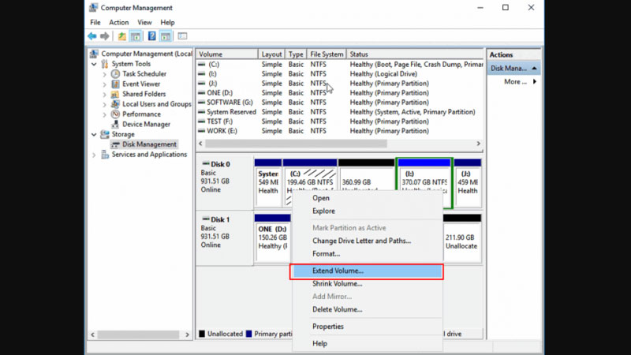Toggle the Show/Hide Action Pane toolbar icon

(166, 36)
